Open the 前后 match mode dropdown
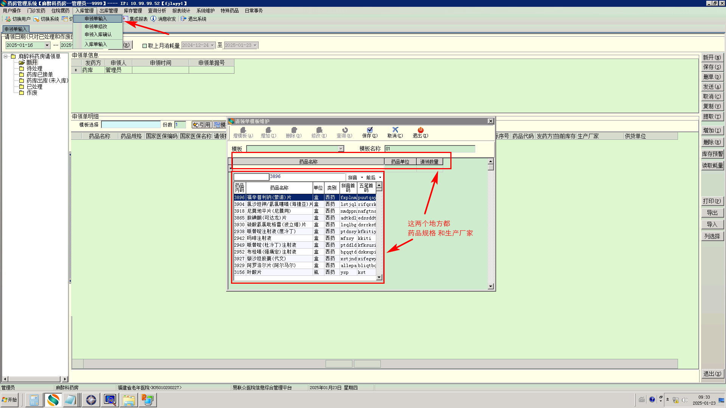This screenshot has width=726, height=408. tap(380, 178)
